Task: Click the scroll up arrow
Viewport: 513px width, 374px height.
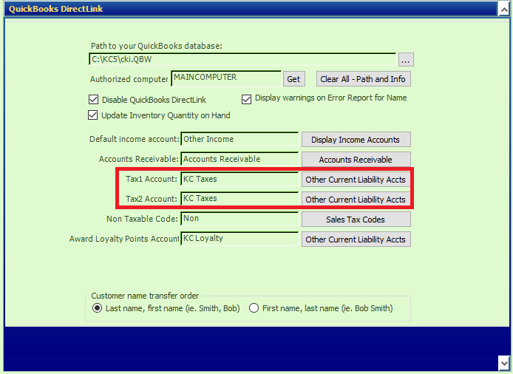Action: (504, 10)
